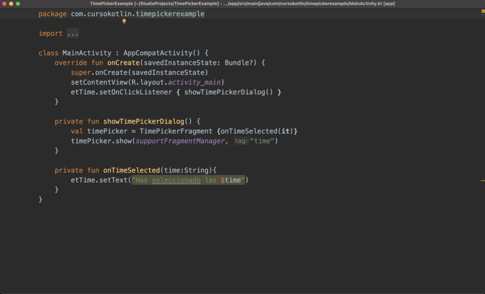This screenshot has width=485, height=294.
Task: Click the title bar showing the MainActivity.kt path
Action: [242, 3]
